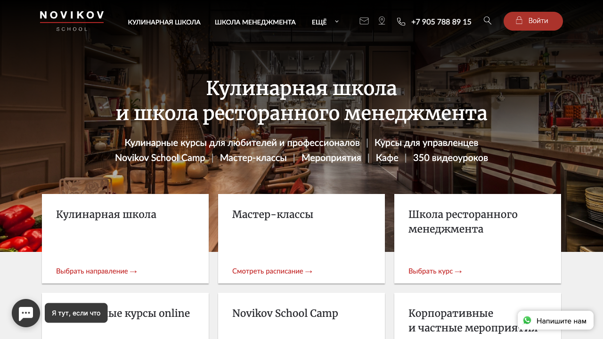Click the map location pin icon
Screen dimensions: 603x339
point(382,21)
